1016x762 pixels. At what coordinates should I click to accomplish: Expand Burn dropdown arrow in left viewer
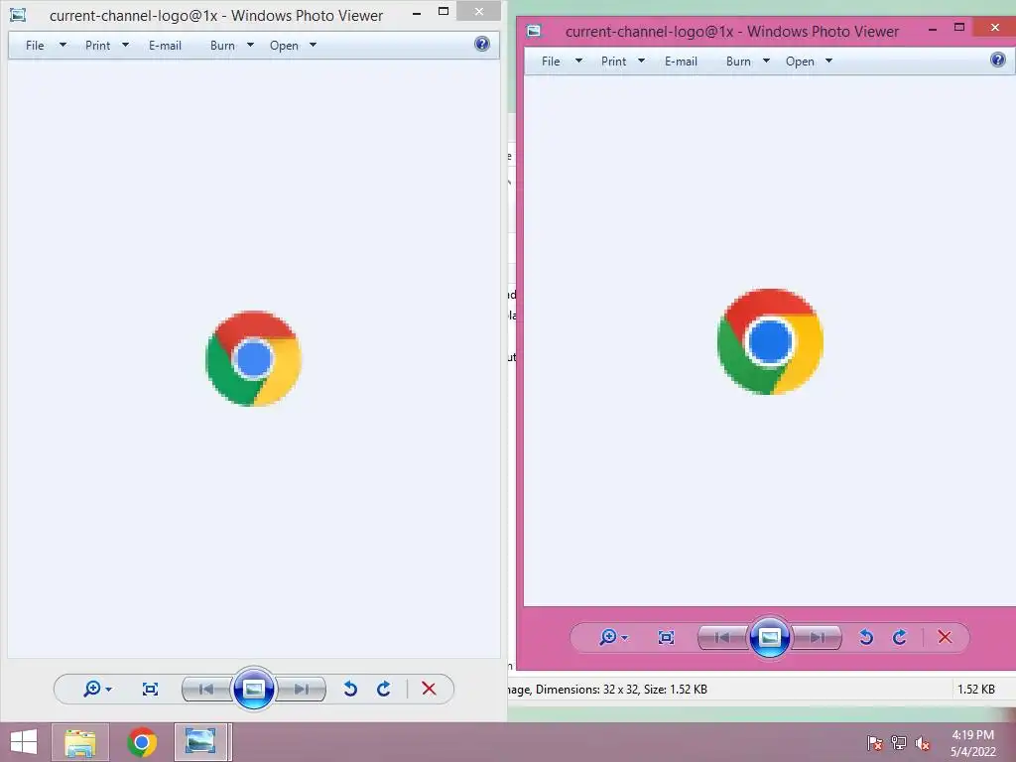coord(250,45)
